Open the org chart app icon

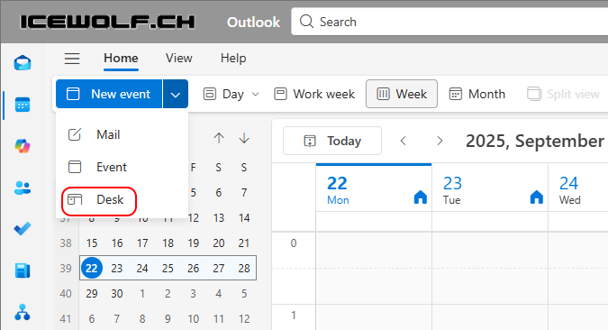23,312
